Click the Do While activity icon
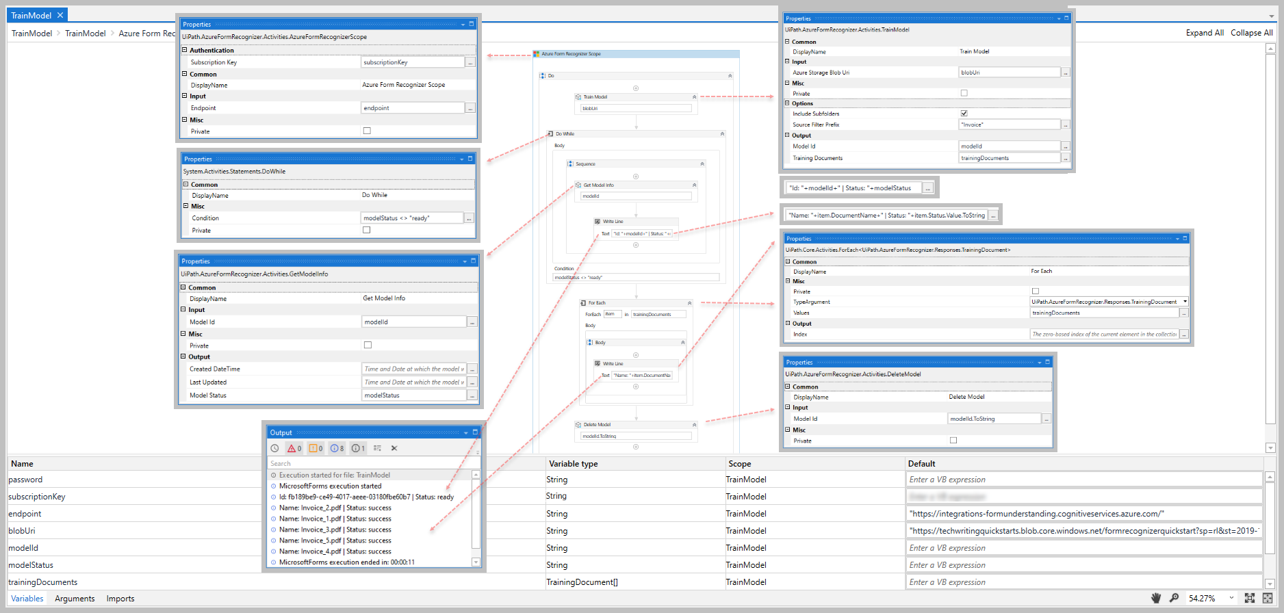 coord(550,134)
